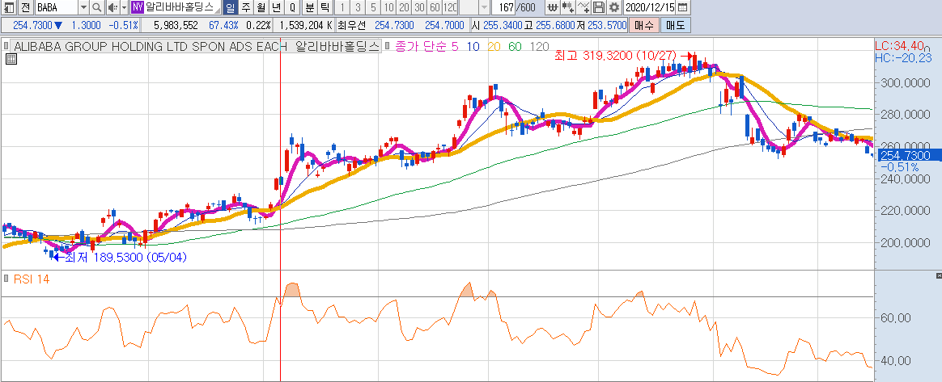
Task: Click the floppy disk save icon
Action: [598, 8]
